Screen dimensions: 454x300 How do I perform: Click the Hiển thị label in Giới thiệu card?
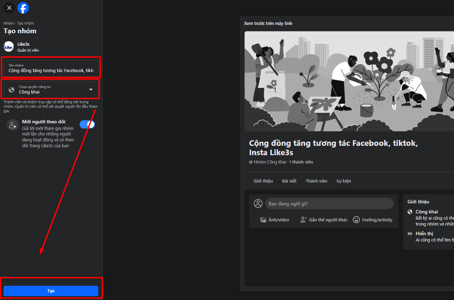[424, 234]
